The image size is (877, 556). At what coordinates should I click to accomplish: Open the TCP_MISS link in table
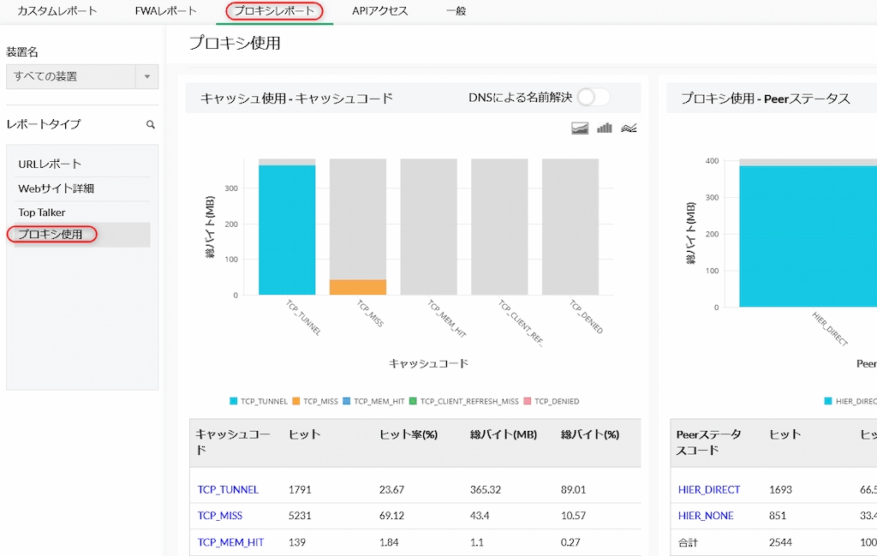click(x=220, y=516)
